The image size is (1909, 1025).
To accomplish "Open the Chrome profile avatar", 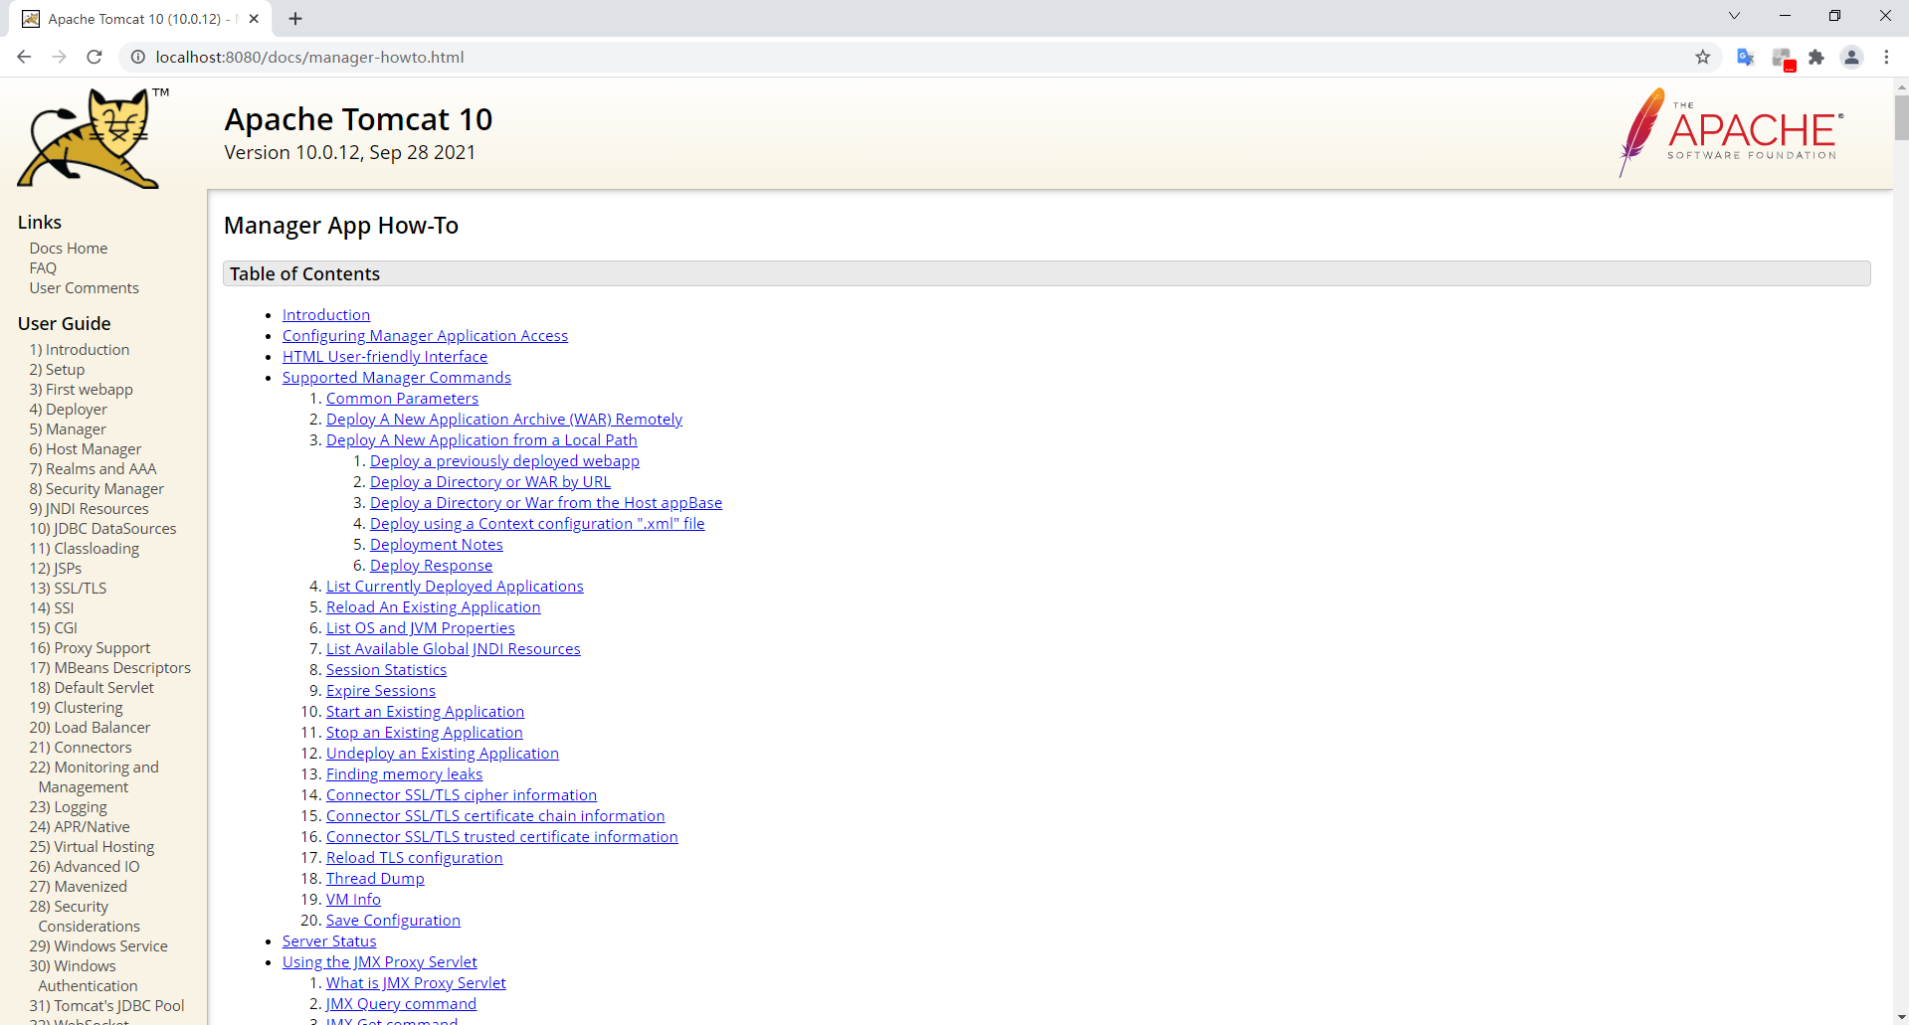I will [1851, 57].
